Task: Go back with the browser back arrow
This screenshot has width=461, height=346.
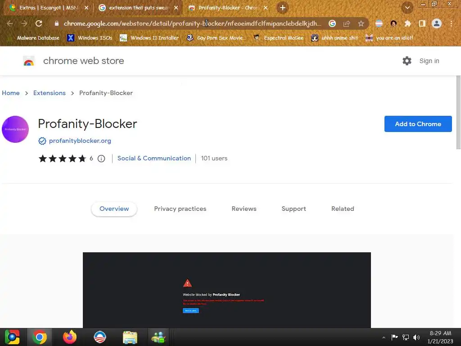Action: 9,23
